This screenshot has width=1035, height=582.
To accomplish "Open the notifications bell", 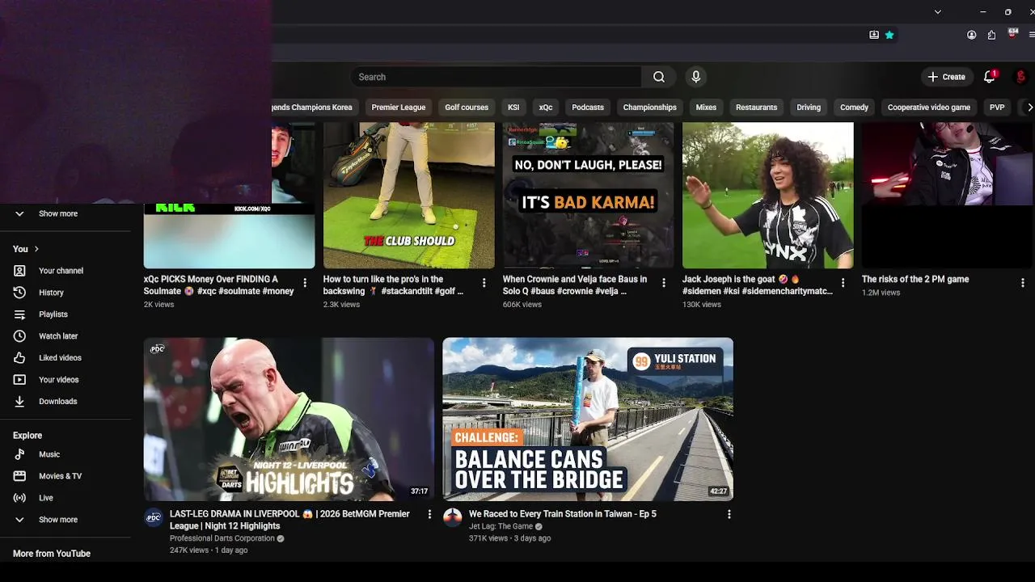I will [x=989, y=77].
